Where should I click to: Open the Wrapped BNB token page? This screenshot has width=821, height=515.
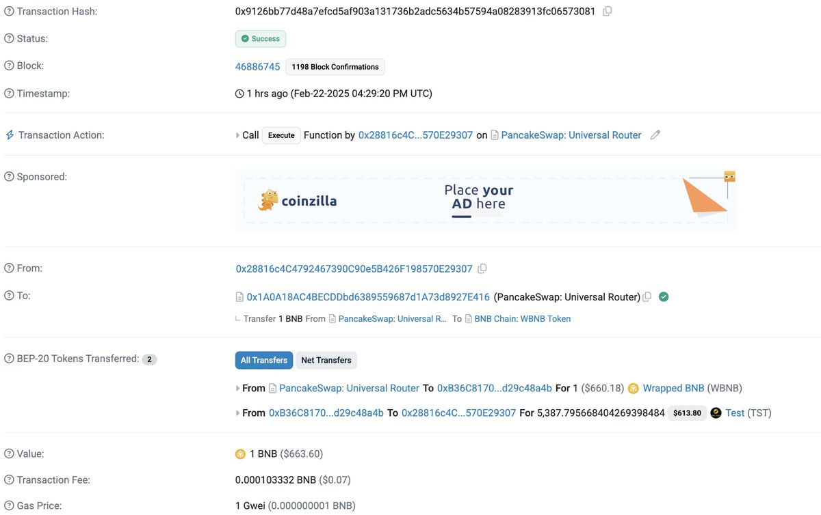coord(673,388)
